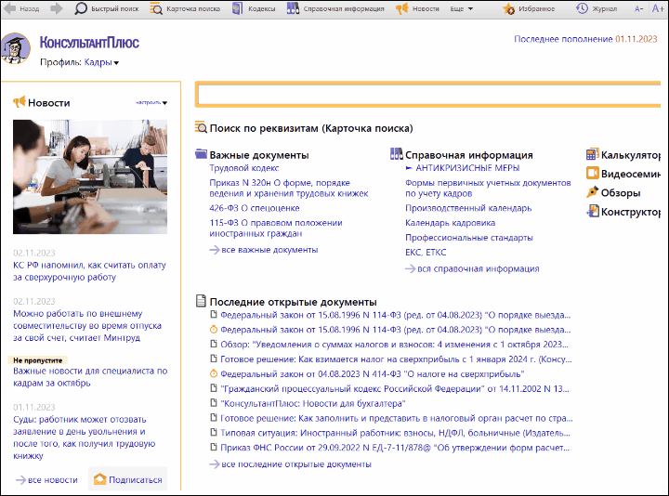
Task: Expand the Еще dropdown menu
Action: click(462, 8)
